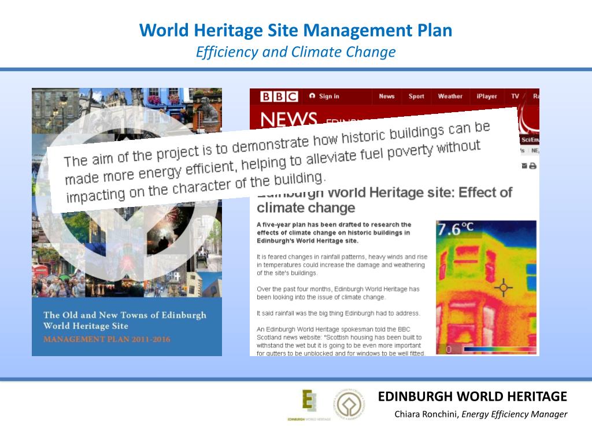Select the title 'World Heritage Site Management Plan'
Viewport: 592px width, 444px height.
tap(295, 30)
